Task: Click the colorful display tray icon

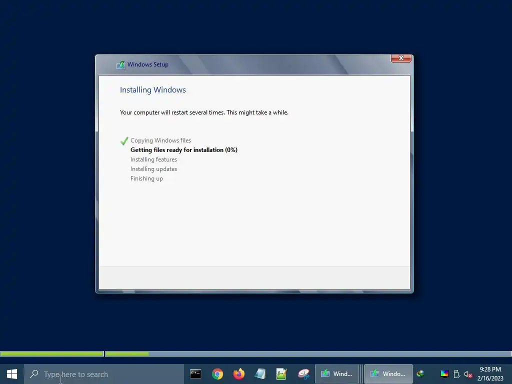Action: pyautogui.click(x=444, y=374)
